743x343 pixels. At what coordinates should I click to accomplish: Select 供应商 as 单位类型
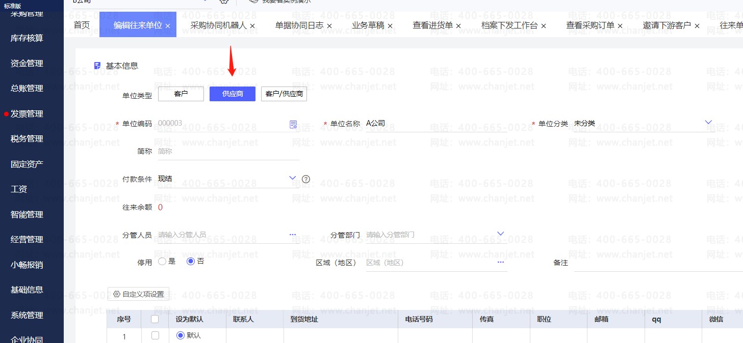[x=233, y=94]
